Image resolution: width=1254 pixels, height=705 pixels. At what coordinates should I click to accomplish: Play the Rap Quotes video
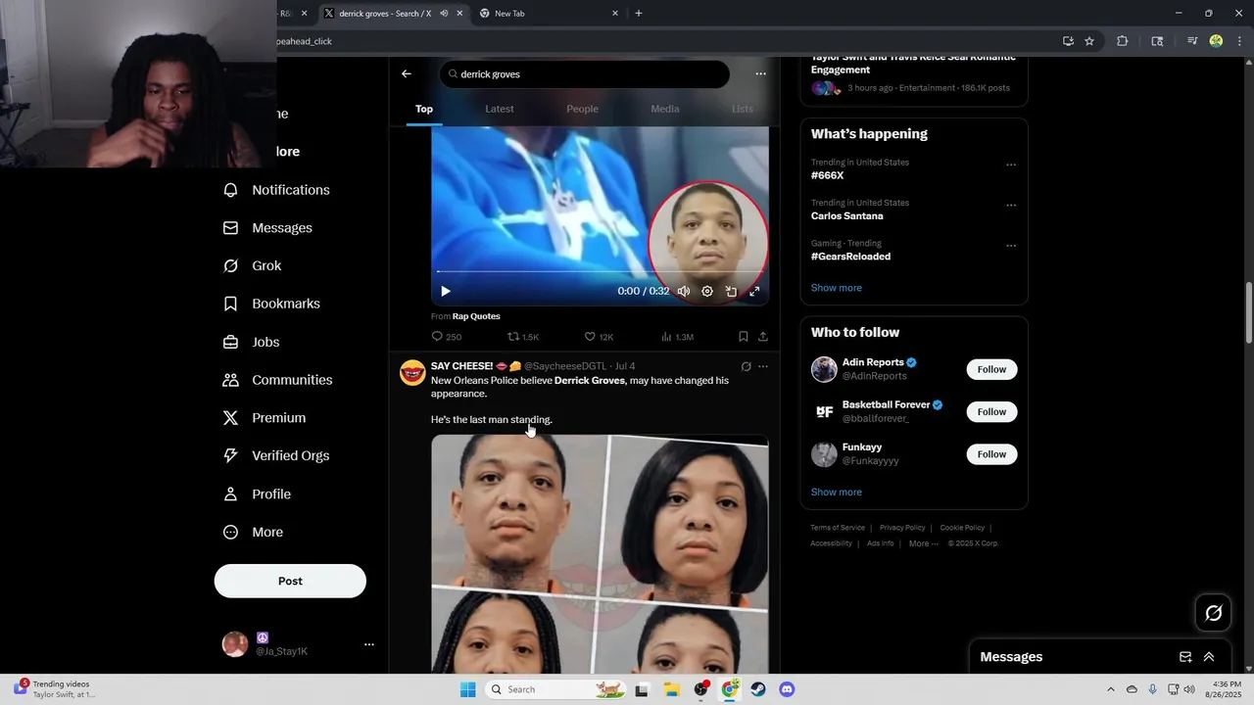click(x=446, y=291)
